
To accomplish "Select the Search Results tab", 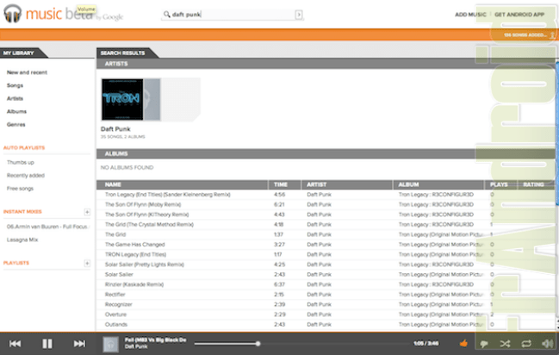I will click(x=125, y=53).
